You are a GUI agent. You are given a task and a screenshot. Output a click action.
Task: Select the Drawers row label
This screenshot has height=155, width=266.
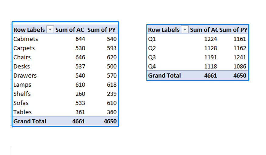coord(25,76)
